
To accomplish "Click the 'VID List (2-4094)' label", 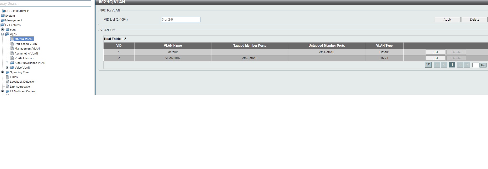I will 116,20.
